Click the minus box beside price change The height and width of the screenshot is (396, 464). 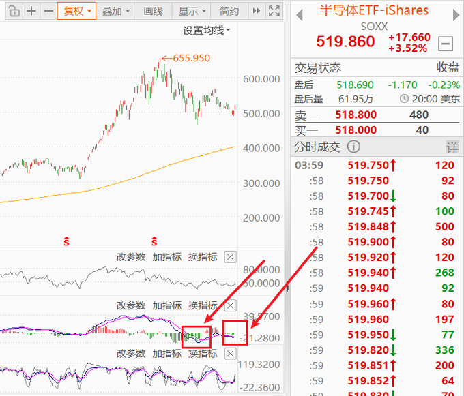(x=446, y=44)
